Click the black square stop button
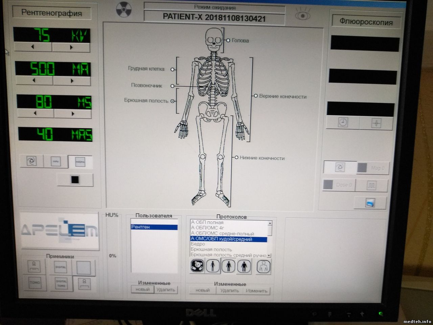The width and height of the screenshot is (433, 325). pos(75,180)
